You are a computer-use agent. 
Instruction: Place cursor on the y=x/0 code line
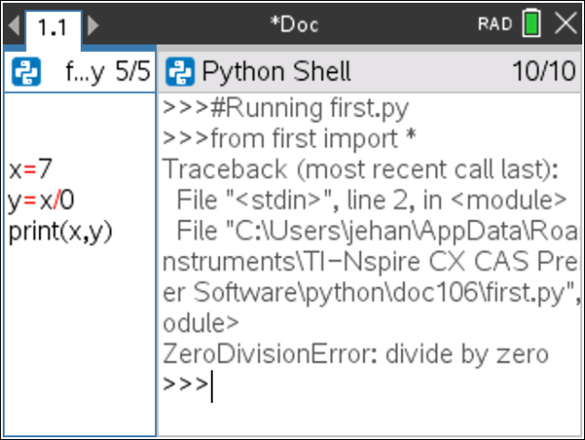(x=41, y=201)
